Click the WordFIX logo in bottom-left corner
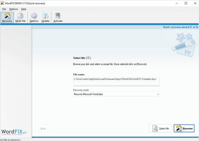Viewport: 199px width, 141px height. 13,132
